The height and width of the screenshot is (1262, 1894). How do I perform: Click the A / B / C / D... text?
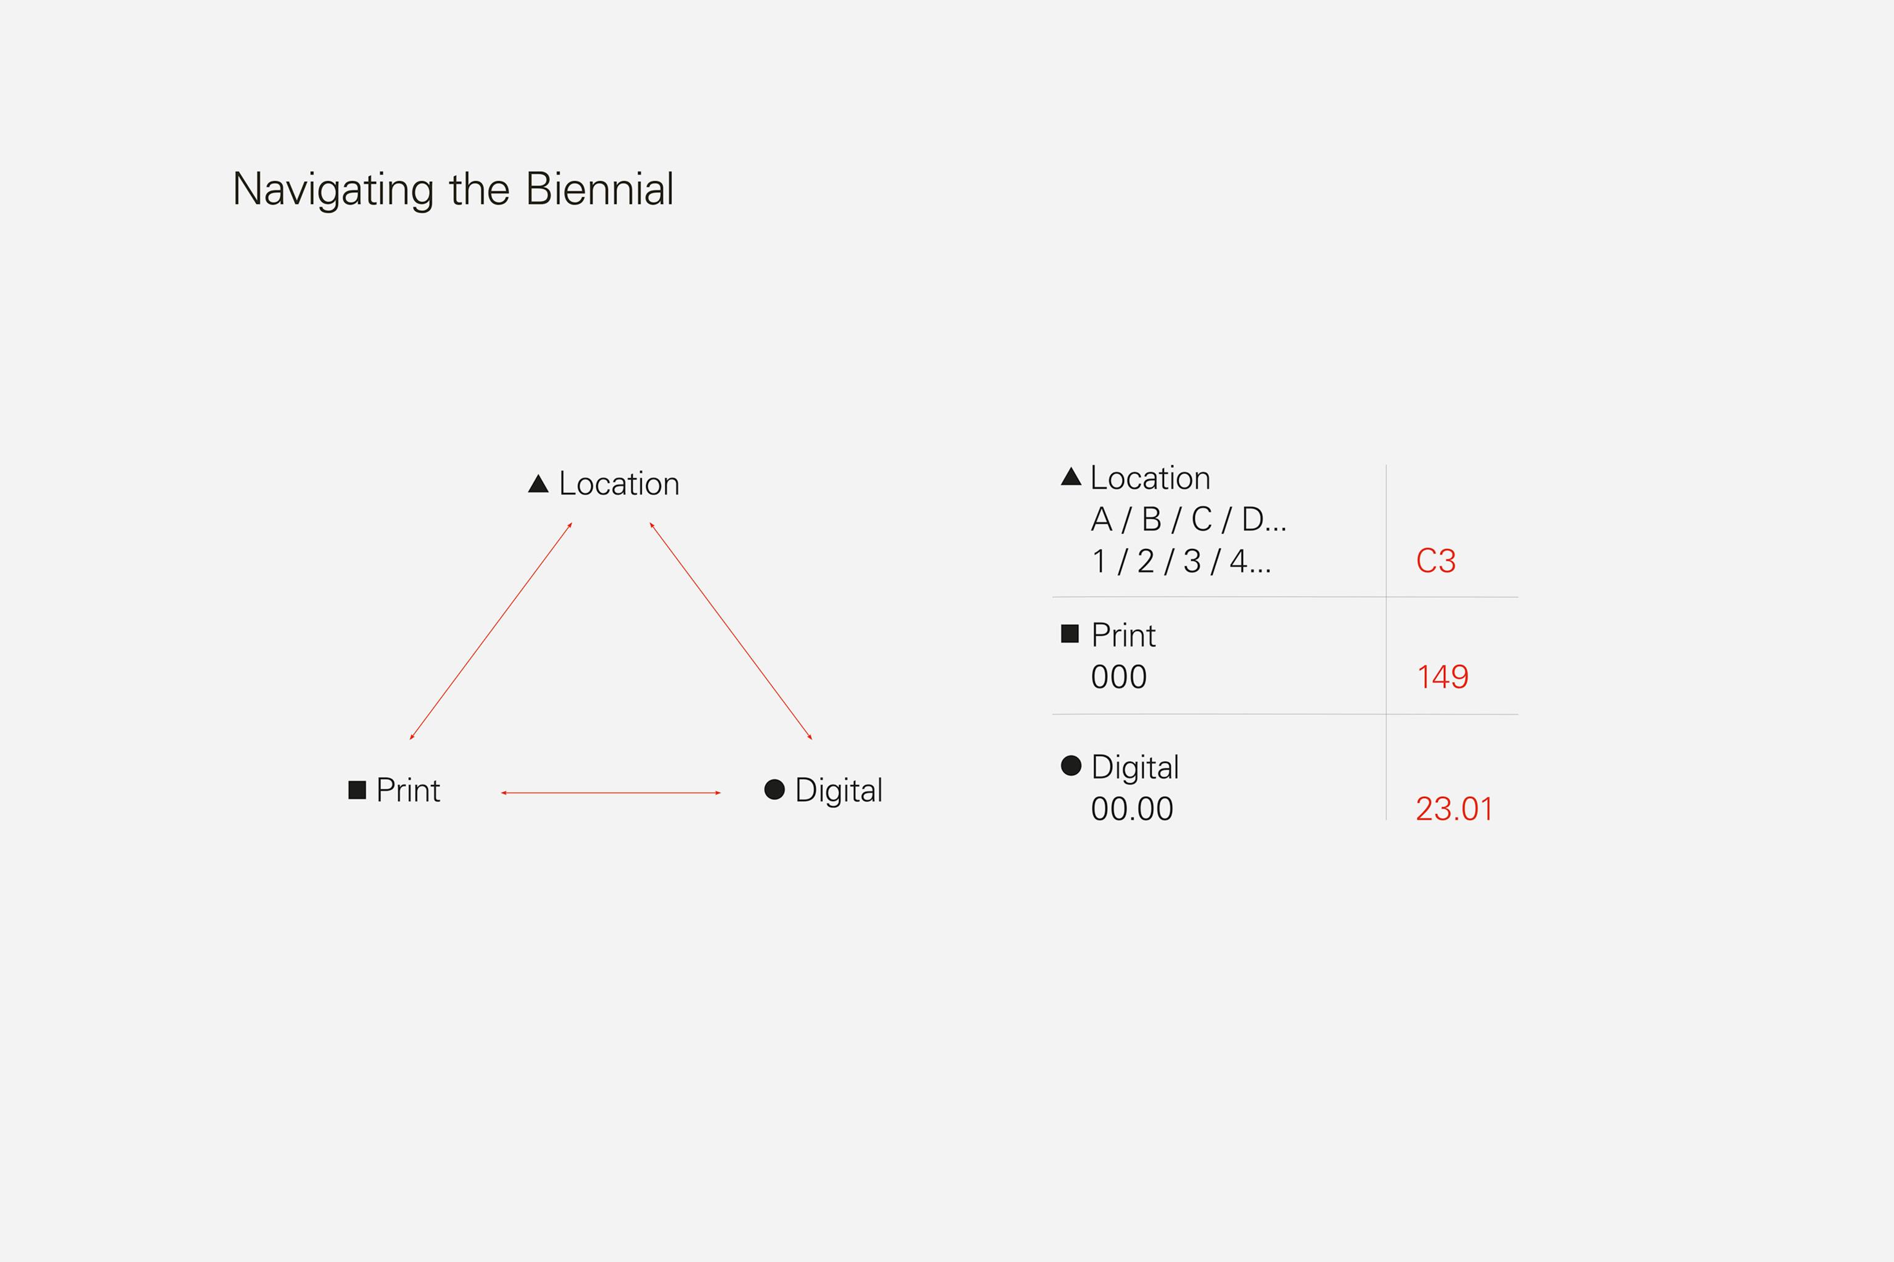click(x=1189, y=520)
